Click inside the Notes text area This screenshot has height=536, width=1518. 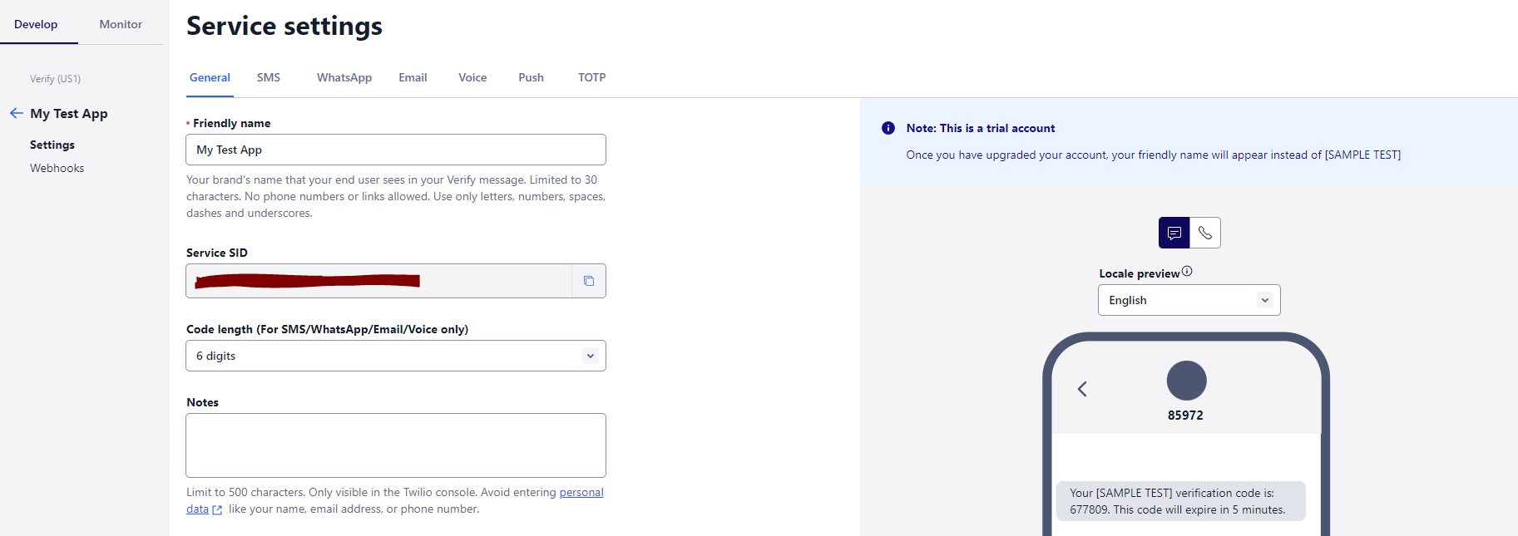pyautogui.click(x=396, y=445)
